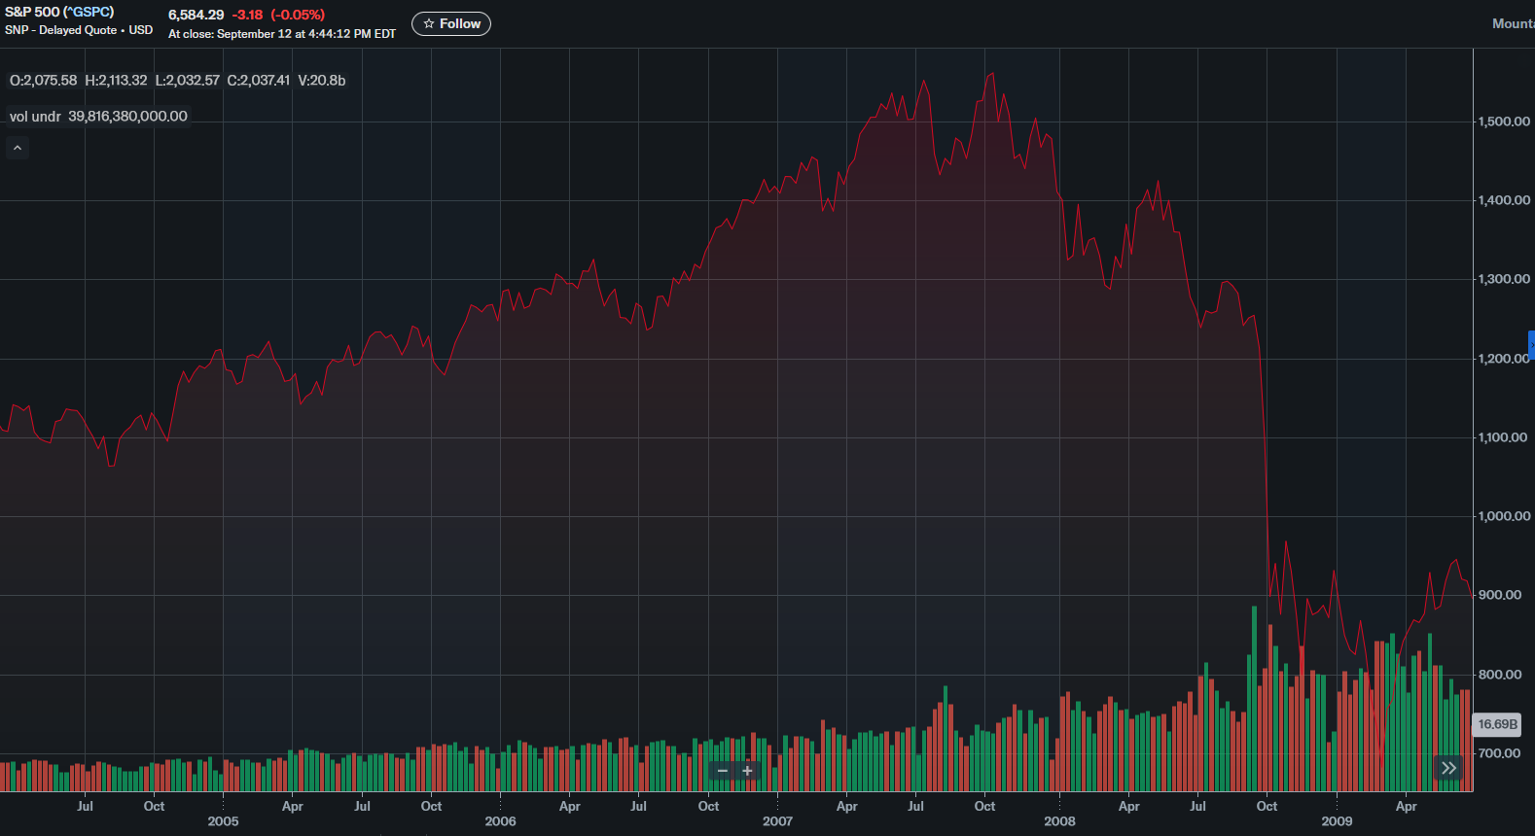Image resolution: width=1535 pixels, height=836 pixels.
Task: Collapse the indicator legend with chevron
Action: (18, 148)
